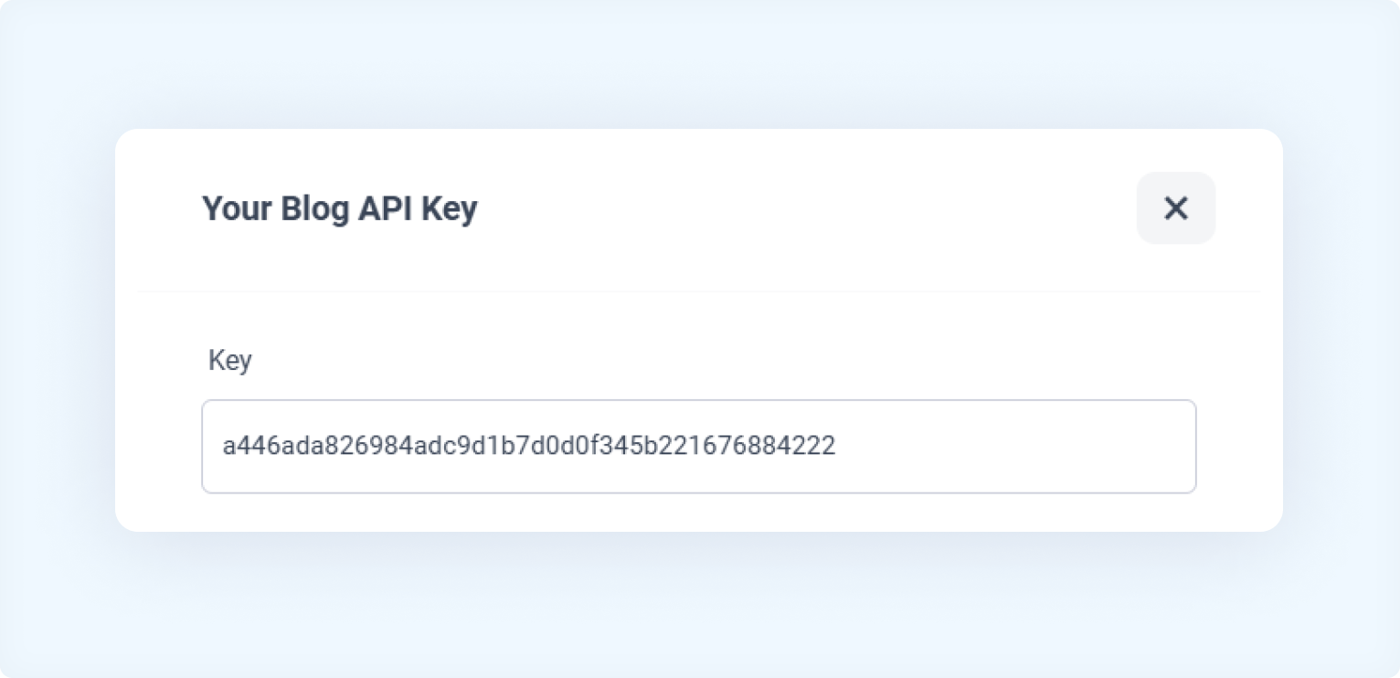Click the divider line under the dialog header
This screenshot has width=1400, height=678.
point(698,291)
